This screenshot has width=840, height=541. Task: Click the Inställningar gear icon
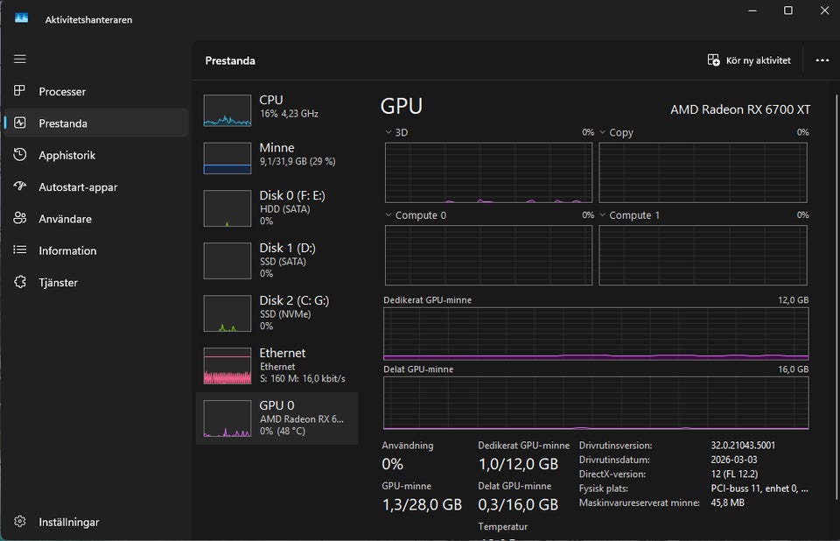click(20, 521)
